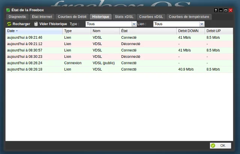This screenshot has height=154, width=240.
Task: Click the OK button text
Action: 223,146
